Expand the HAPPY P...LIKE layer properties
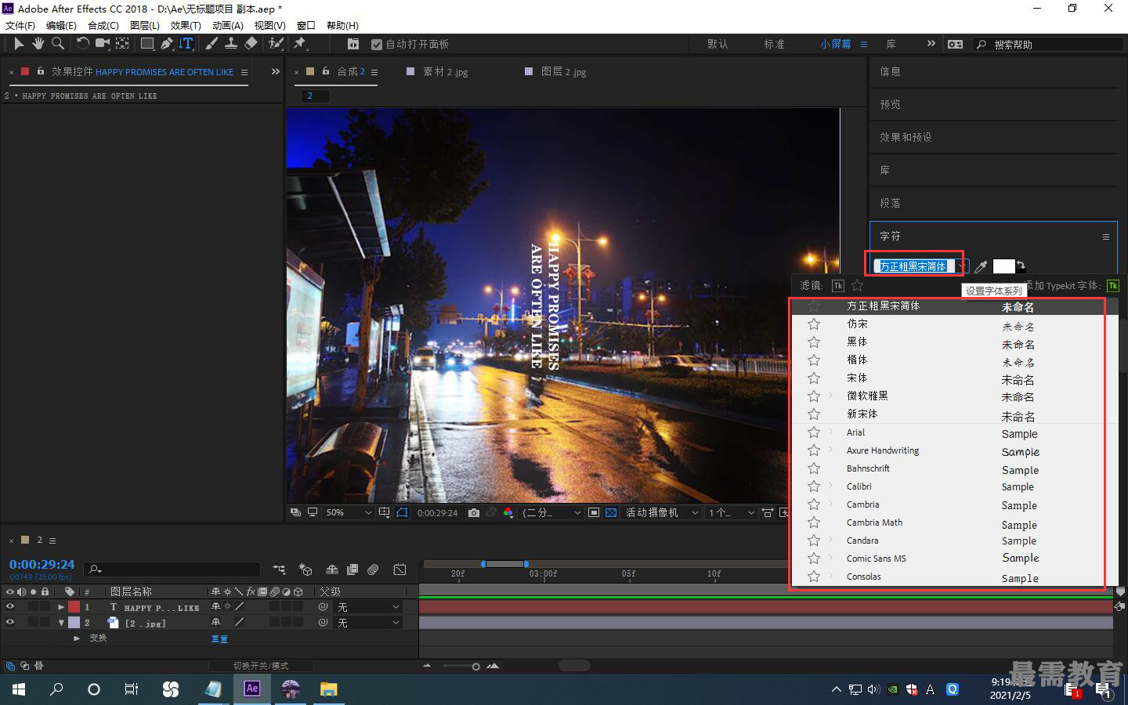Viewport: 1128px width, 705px height. [61, 607]
